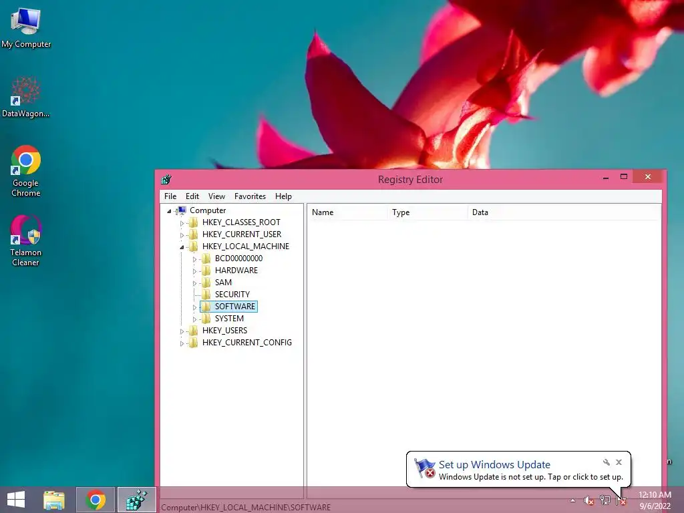The height and width of the screenshot is (513, 684).
Task: Collapse the HKEY_LOCAL_MACHINE node
Action: tap(182, 247)
